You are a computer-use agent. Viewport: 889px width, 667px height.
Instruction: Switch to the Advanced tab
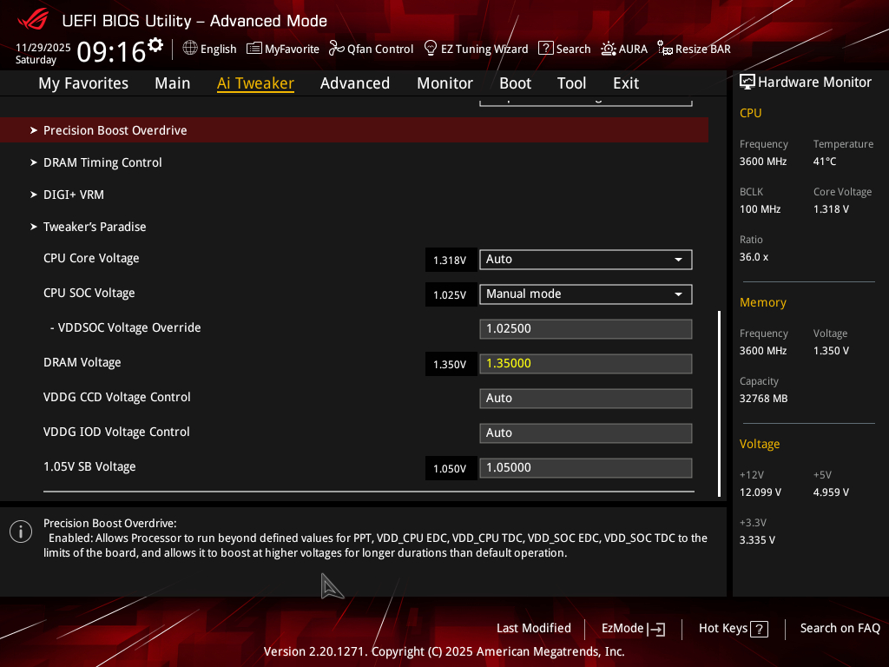354,83
